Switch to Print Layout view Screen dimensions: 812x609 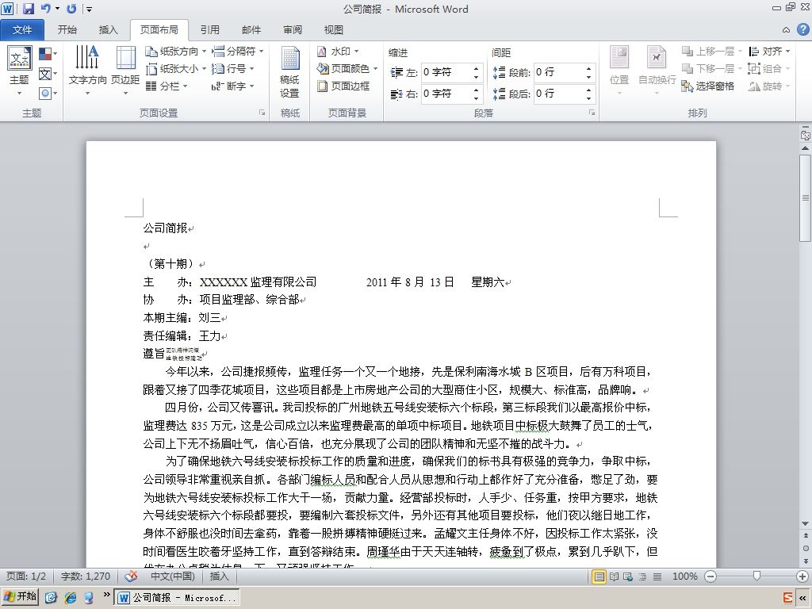[x=599, y=576]
